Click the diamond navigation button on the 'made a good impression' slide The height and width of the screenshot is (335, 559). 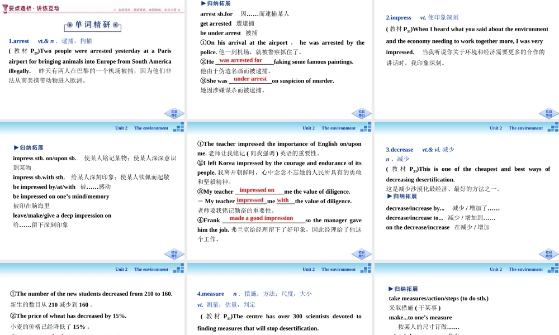coord(361,254)
